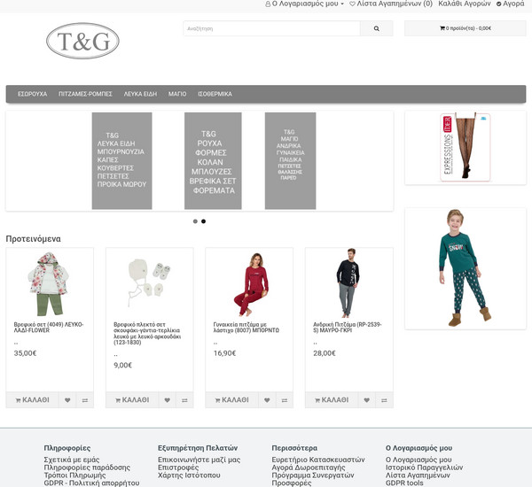532x487 pixels.
Task: Click the search magnifier button
Action: (x=376, y=28)
